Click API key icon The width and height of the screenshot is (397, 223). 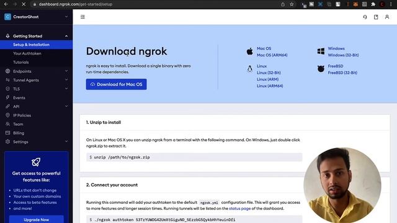pos(7,106)
